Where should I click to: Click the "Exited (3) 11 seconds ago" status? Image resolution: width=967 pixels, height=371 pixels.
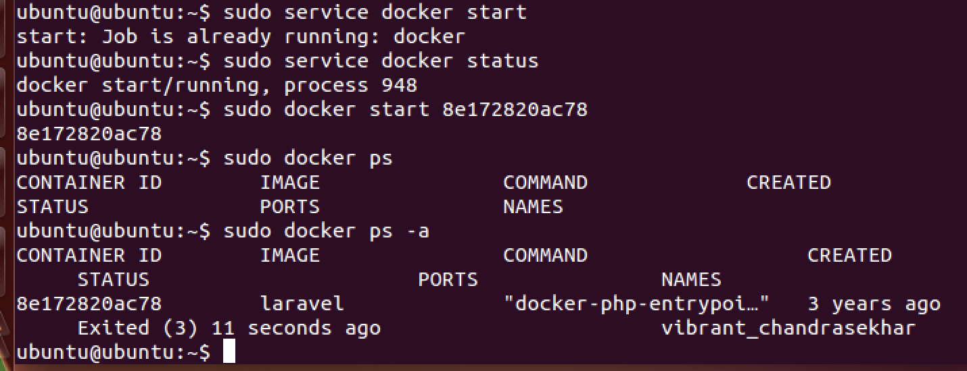[229, 328]
